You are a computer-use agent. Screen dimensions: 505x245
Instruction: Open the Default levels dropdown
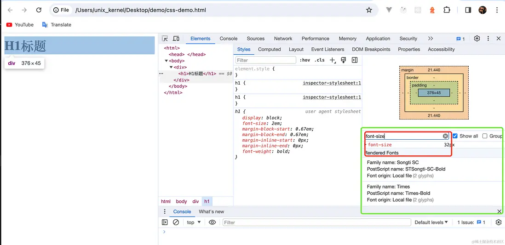[431, 222]
